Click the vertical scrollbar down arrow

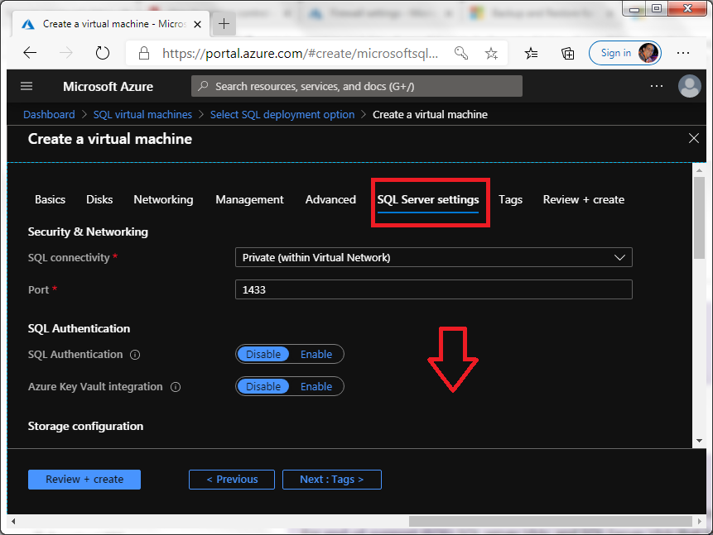point(699,441)
